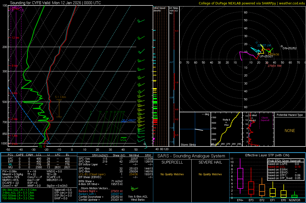Click the 'Eff Shear (EBWD)' row
The image size is (306, 203).
(116, 177)
